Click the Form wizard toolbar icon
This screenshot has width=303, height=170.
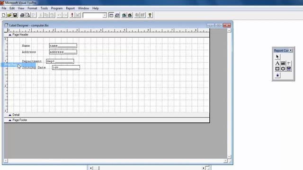[x=124, y=15]
